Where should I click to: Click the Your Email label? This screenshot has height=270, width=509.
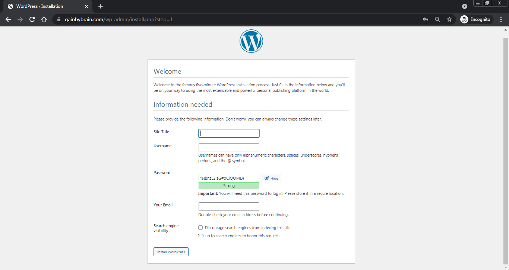click(163, 205)
